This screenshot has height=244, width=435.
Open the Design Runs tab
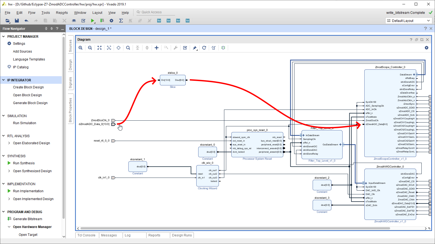pos(182,235)
